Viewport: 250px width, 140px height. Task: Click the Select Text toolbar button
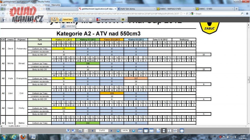(x=65, y=19)
